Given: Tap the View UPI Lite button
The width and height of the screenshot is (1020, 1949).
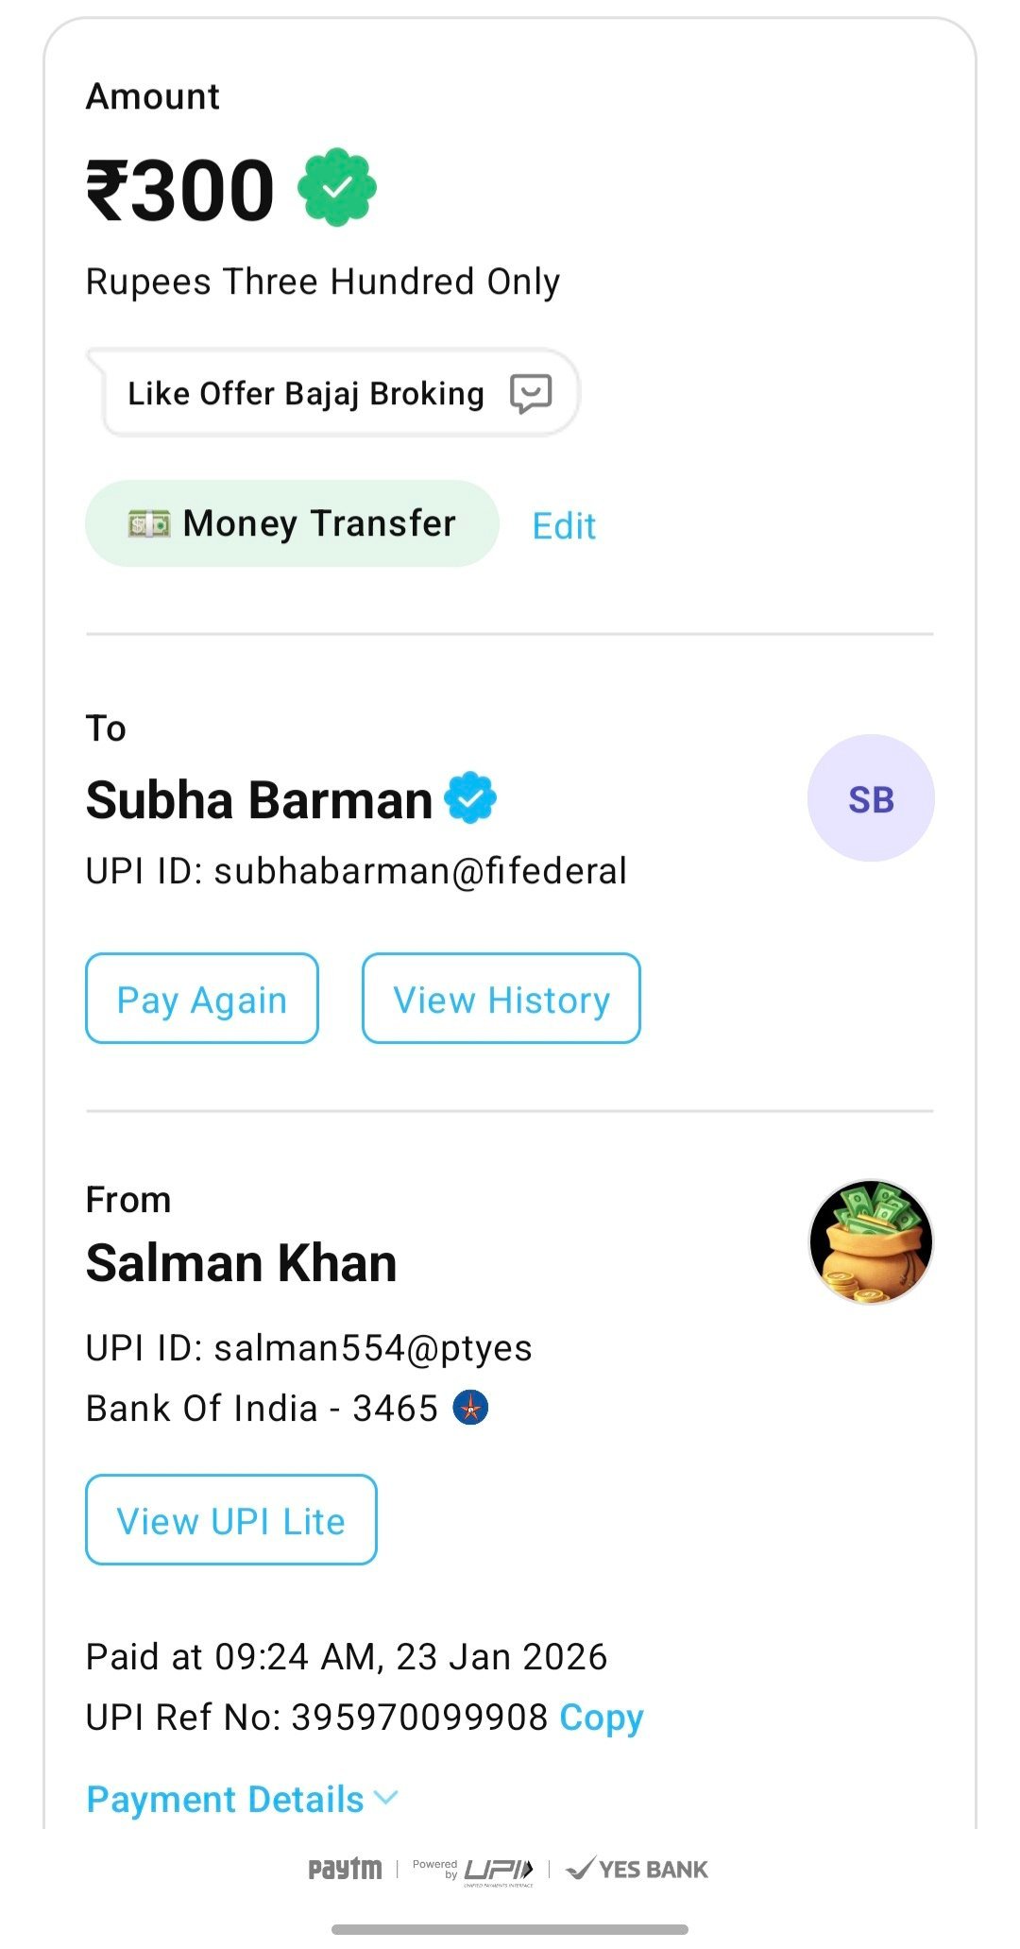Looking at the screenshot, I should pos(231,1520).
